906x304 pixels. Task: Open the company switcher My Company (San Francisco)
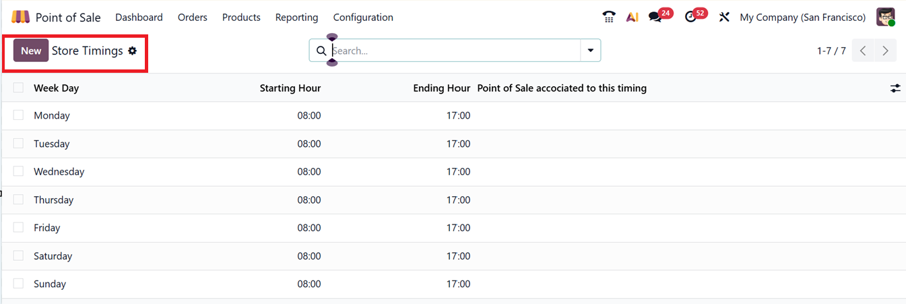click(802, 17)
